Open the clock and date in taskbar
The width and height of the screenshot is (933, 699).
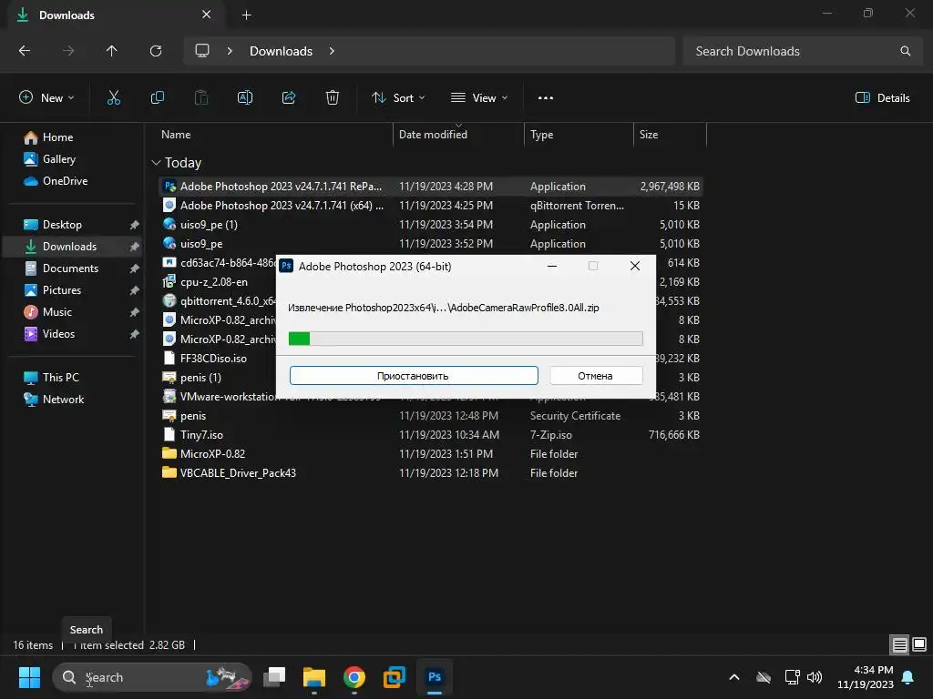tap(866, 677)
